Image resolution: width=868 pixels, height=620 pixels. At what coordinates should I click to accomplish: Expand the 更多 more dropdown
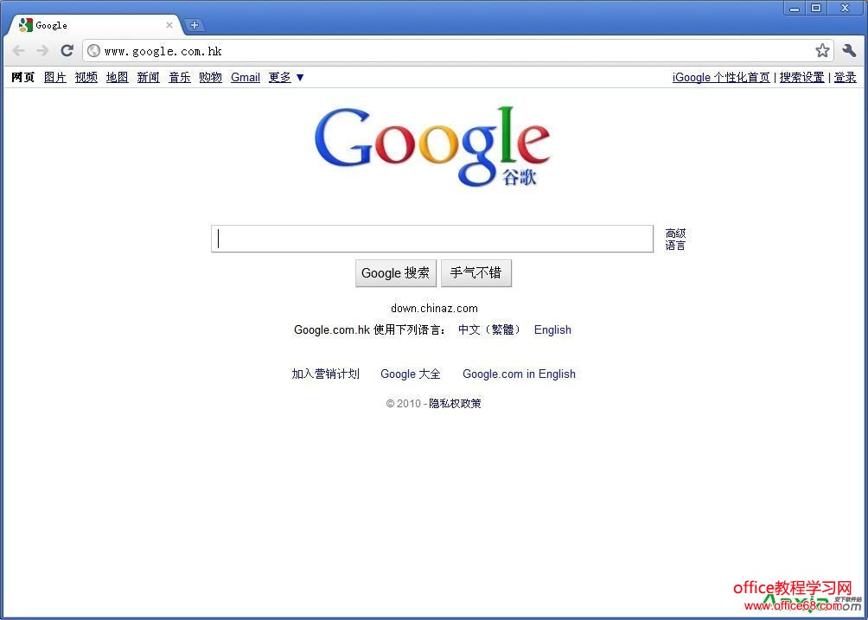[x=286, y=78]
